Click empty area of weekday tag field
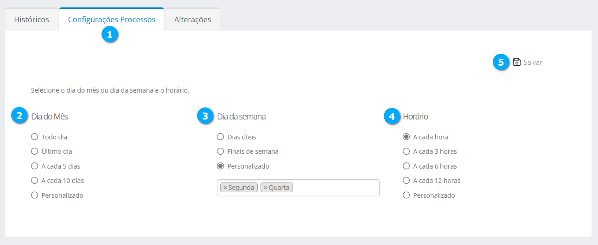Screen dimensions: 598x245 point(336,188)
